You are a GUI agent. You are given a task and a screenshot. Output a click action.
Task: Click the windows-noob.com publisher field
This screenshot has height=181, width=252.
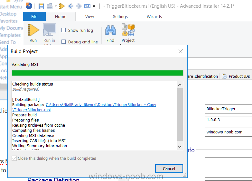[229, 132]
